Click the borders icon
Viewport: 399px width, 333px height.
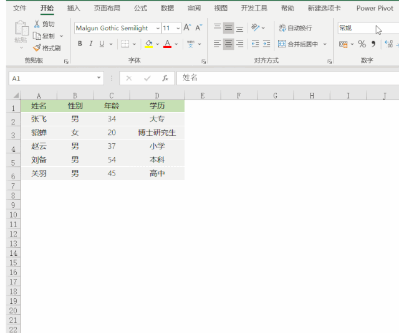125,44
